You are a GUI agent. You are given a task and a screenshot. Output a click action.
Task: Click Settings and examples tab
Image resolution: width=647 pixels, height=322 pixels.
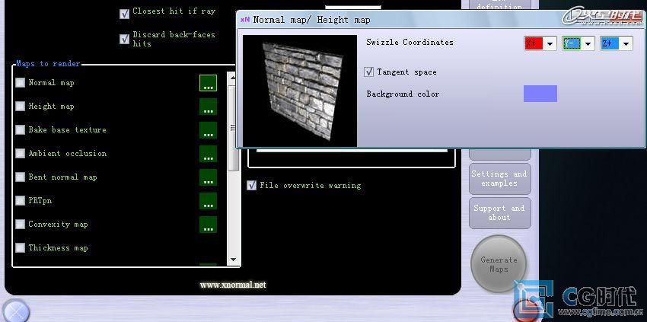tap(499, 179)
